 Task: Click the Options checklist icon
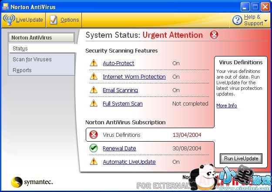54,20
